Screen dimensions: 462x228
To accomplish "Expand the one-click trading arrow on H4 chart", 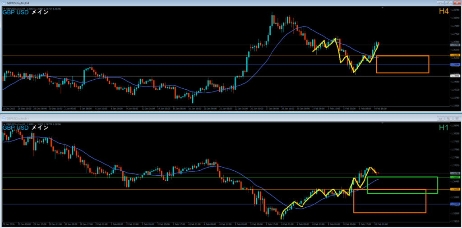I will (x=4, y=8).
